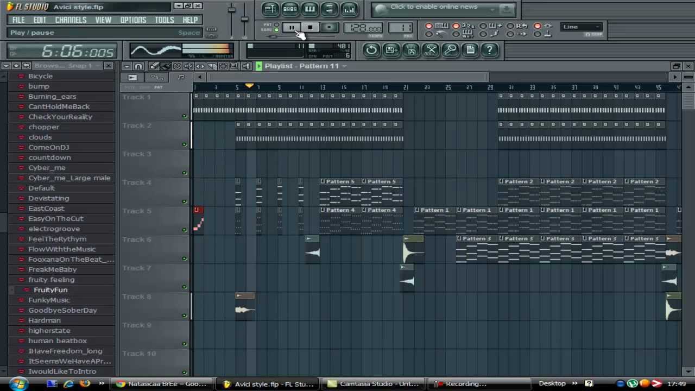Screen dimensions: 695x391
Task: Open the FILE menu
Action: click(x=18, y=20)
